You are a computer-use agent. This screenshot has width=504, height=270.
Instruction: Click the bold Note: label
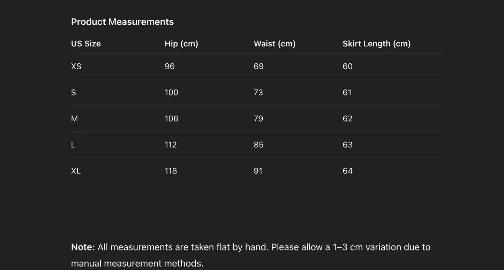coord(83,247)
